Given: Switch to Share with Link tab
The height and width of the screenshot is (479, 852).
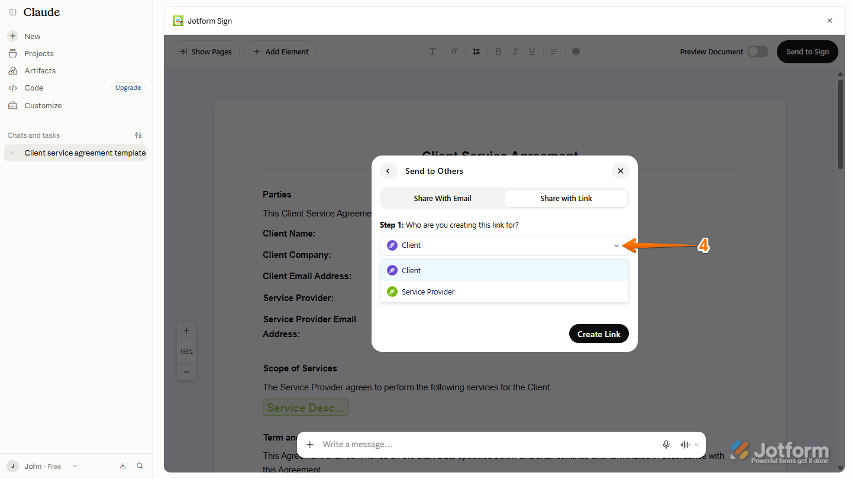Looking at the screenshot, I should point(566,198).
